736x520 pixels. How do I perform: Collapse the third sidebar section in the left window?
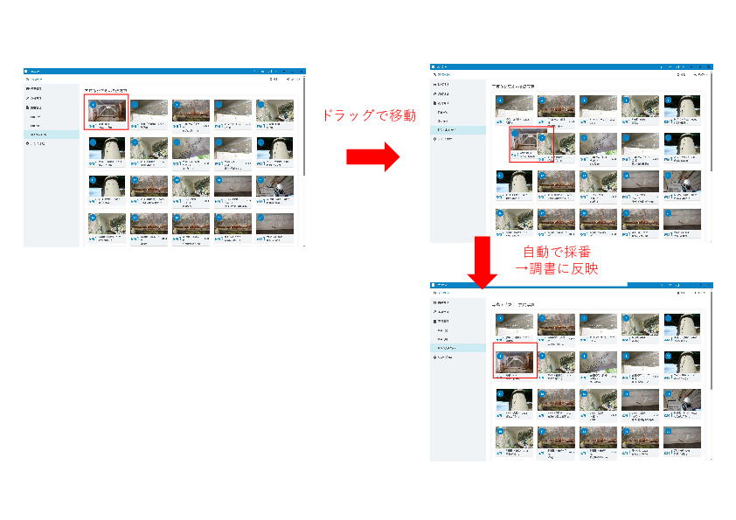(x=35, y=107)
